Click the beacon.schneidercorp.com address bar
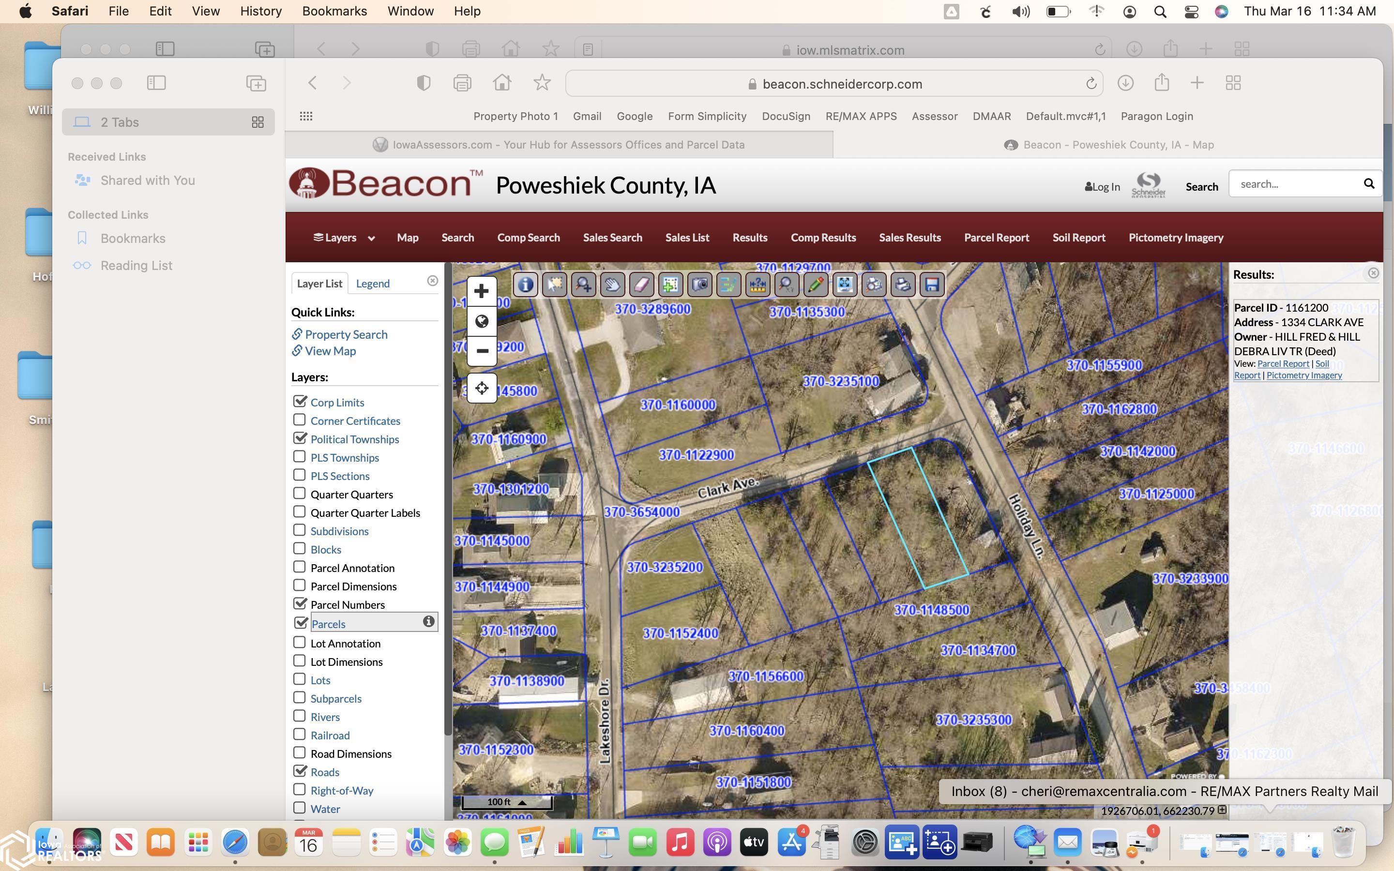This screenshot has height=871, width=1394. [x=833, y=84]
